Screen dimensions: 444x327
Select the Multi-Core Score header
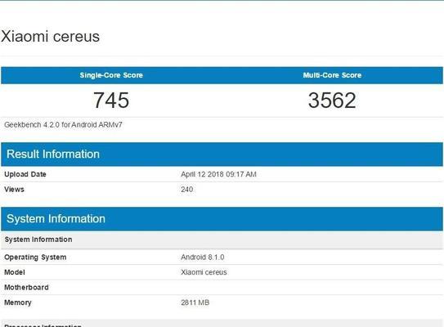pos(332,75)
